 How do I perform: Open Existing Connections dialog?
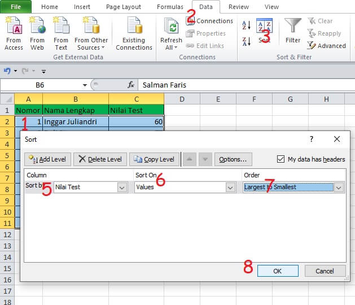pyautogui.click(x=134, y=33)
